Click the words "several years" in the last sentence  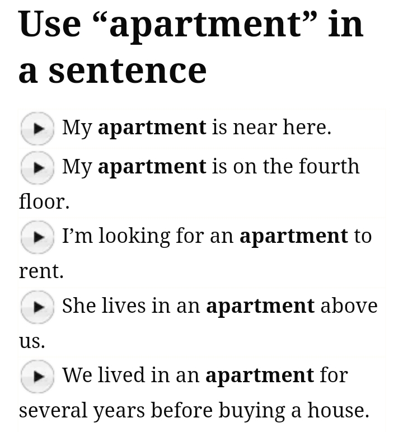83,411
